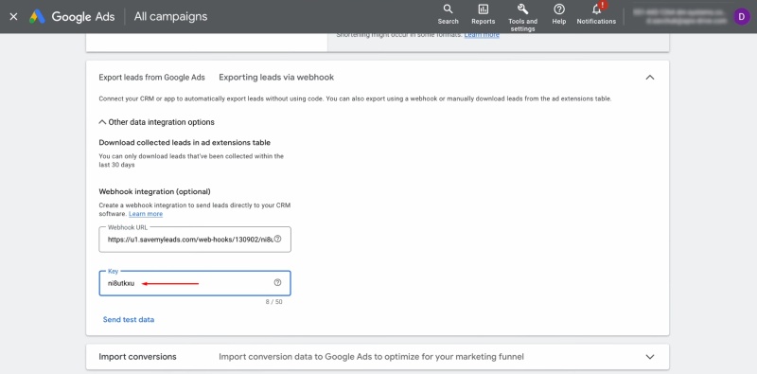Collapse the Export leads from Google Ads section

pyautogui.click(x=650, y=78)
